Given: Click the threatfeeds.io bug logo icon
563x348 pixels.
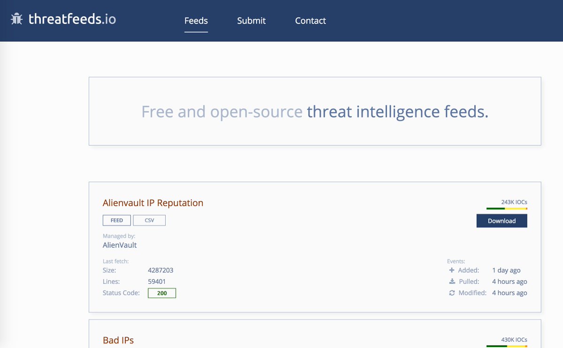Looking at the screenshot, I should (x=17, y=19).
